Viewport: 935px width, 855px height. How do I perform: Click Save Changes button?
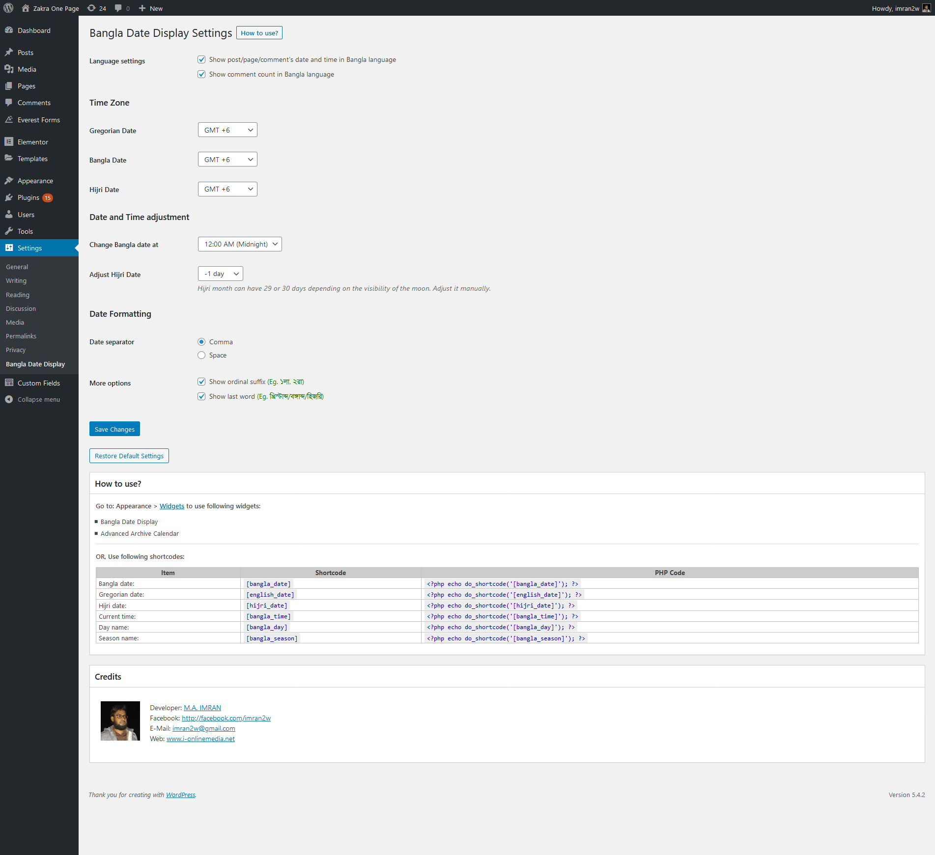coord(114,429)
